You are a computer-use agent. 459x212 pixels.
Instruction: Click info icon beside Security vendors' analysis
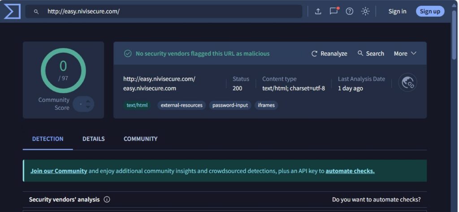(107, 199)
